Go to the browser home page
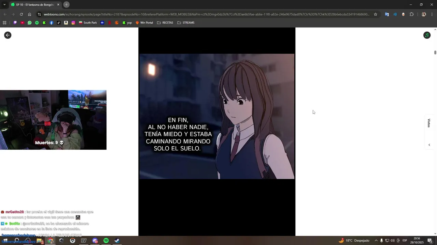This screenshot has height=245, width=437. point(30,14)
